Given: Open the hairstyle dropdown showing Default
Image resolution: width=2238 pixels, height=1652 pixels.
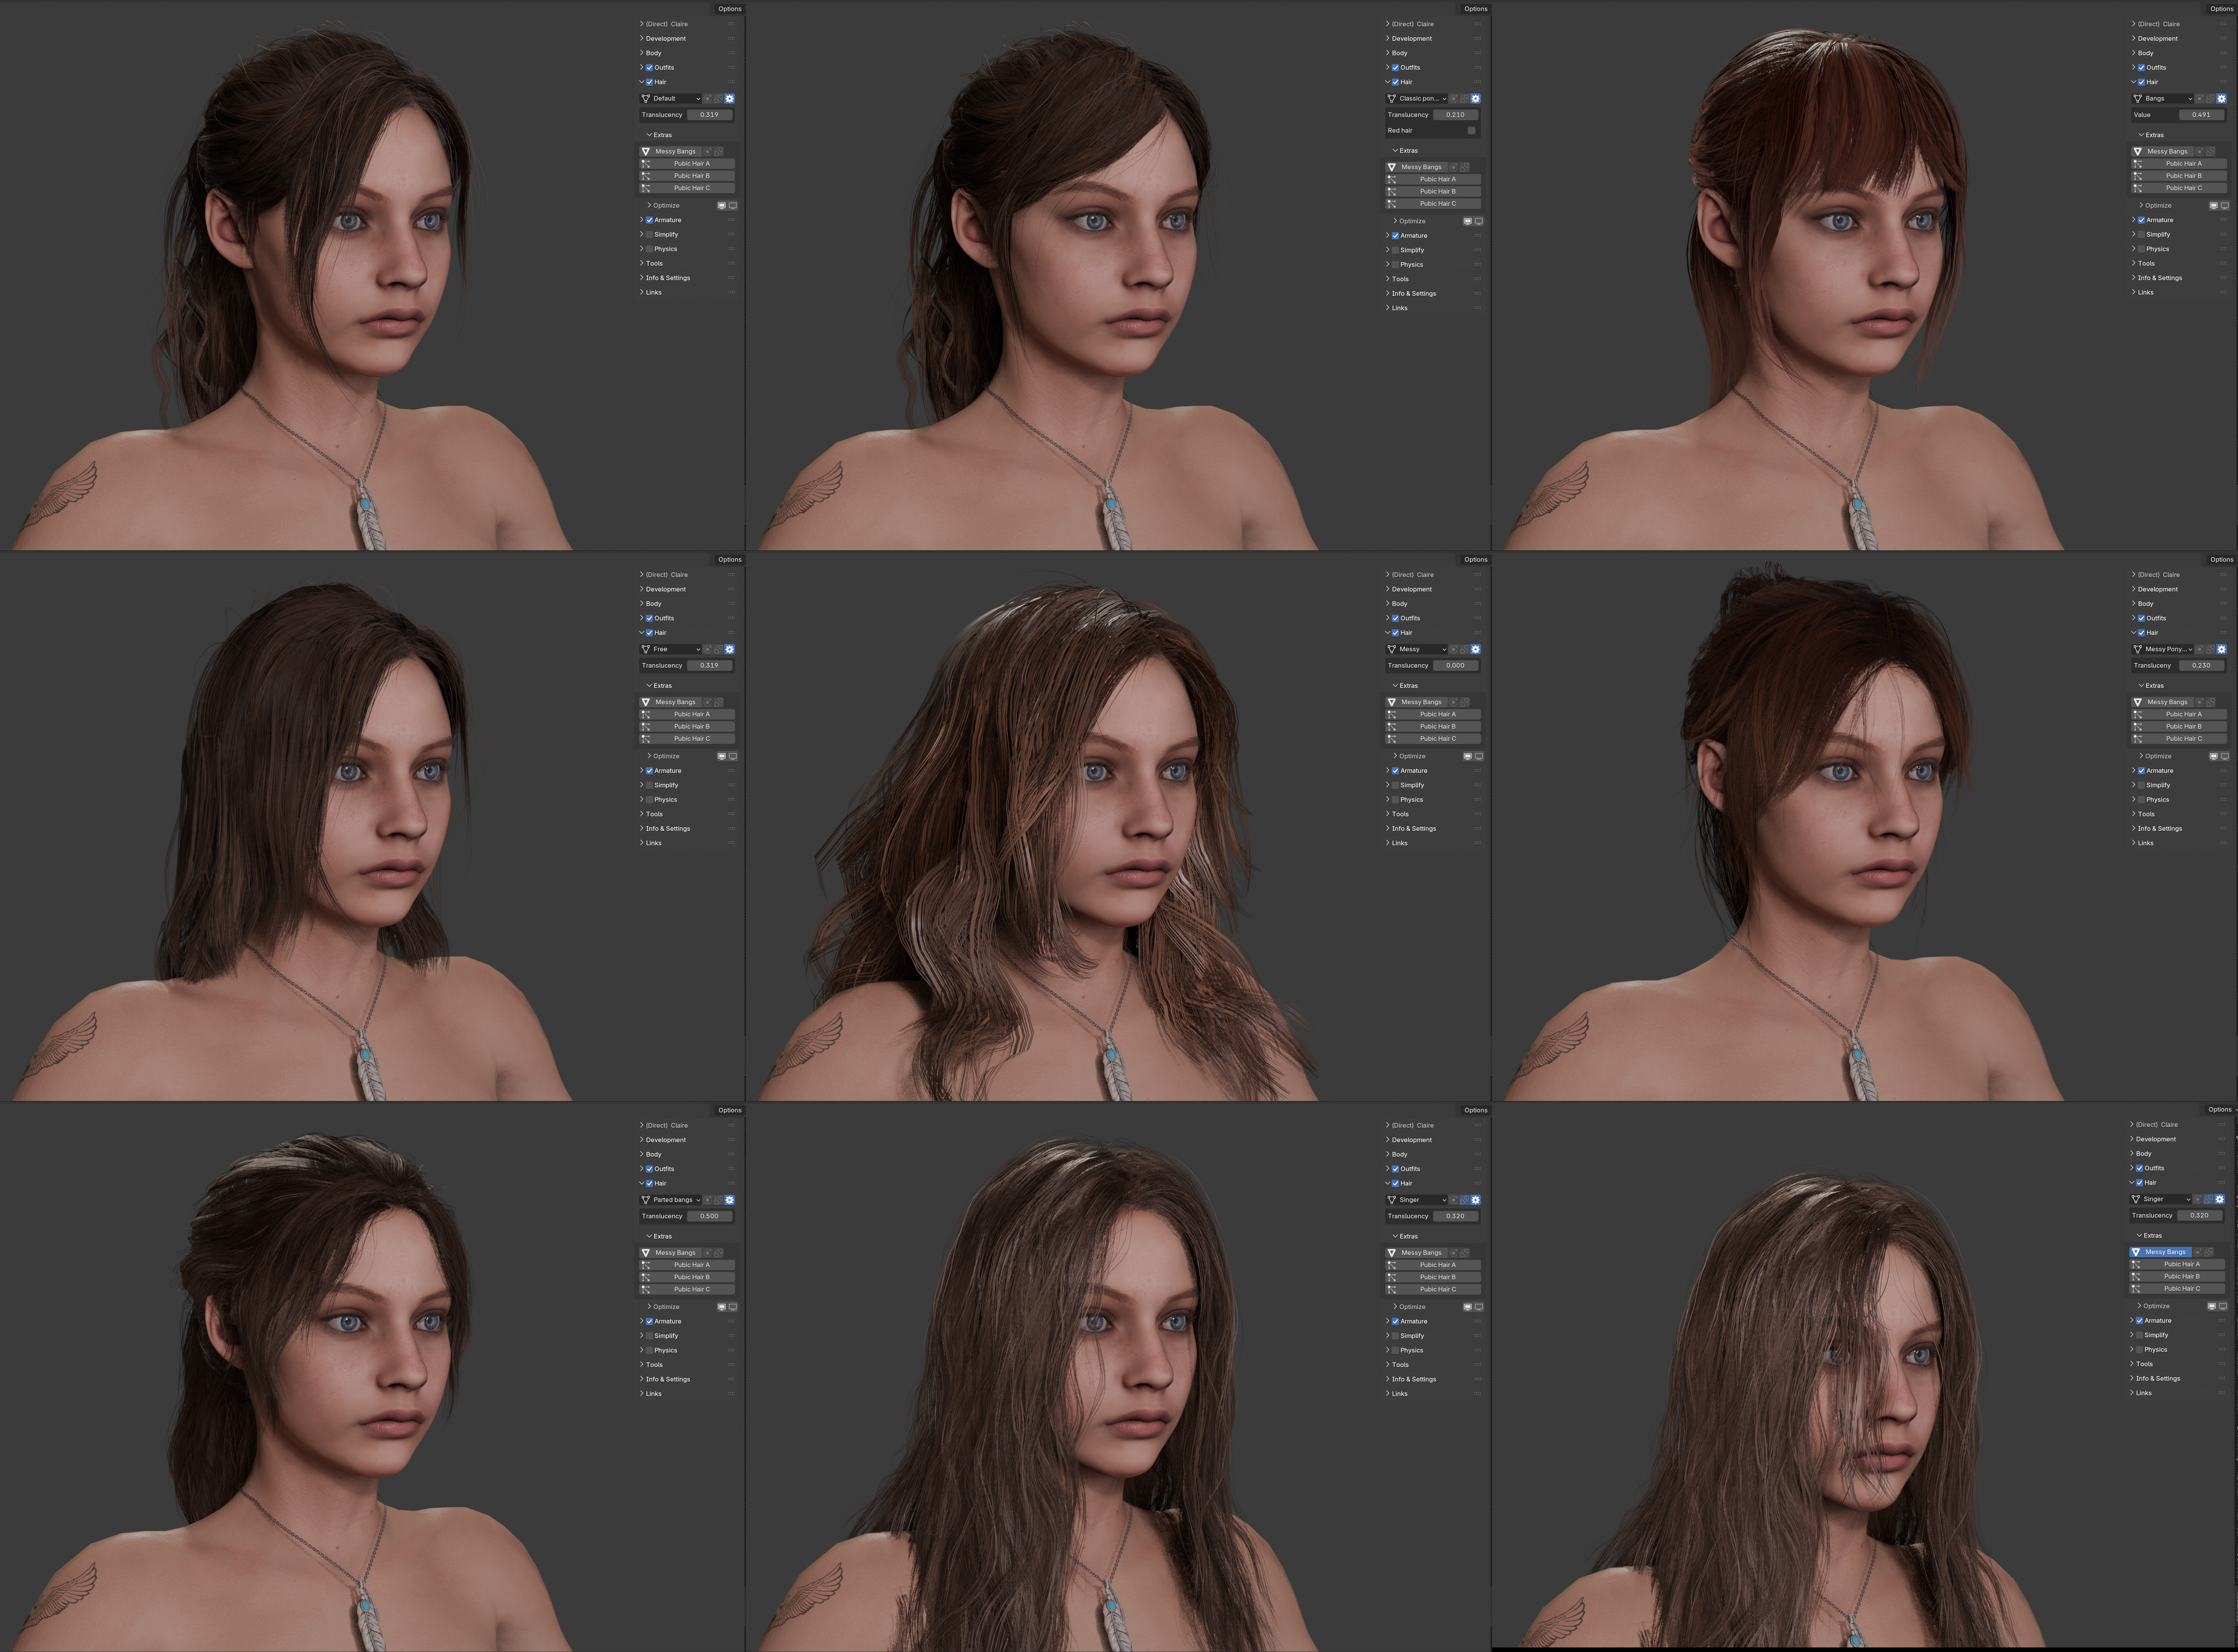Looking at the screenshot, I should [x=671, y=99].
